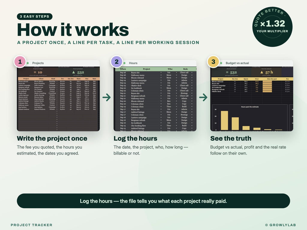Expand the Role dropdown in Sep 25 Bloom rebrand row
The image size is (307, 230).
(x=192, y=78)
